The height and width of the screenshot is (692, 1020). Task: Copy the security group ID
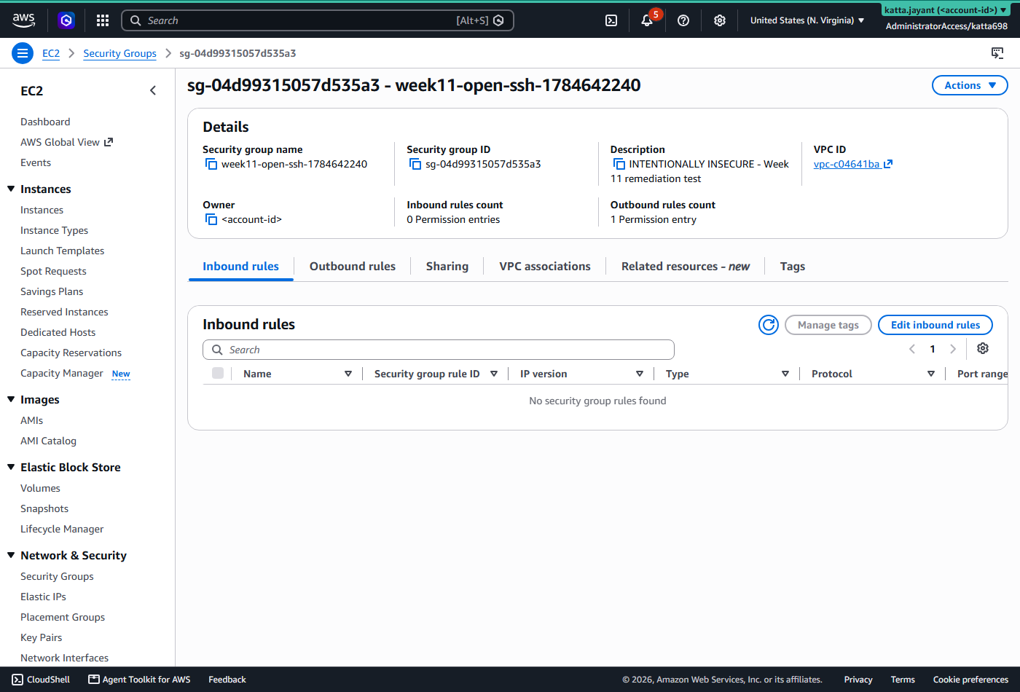415,165
